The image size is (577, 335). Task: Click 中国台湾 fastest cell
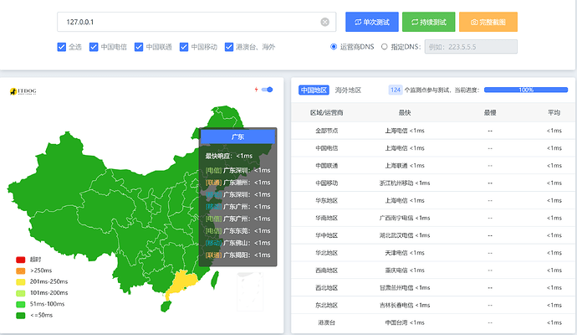405,322
